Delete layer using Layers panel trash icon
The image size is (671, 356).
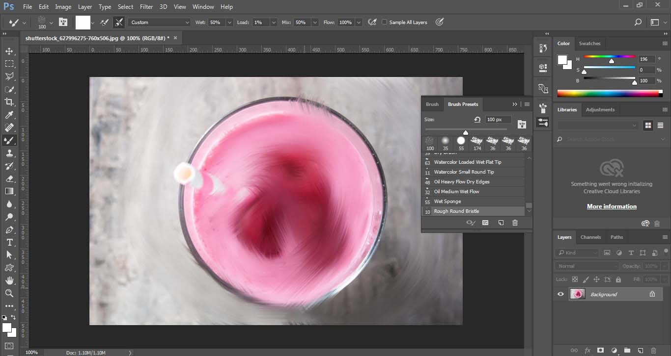point(653,351)
